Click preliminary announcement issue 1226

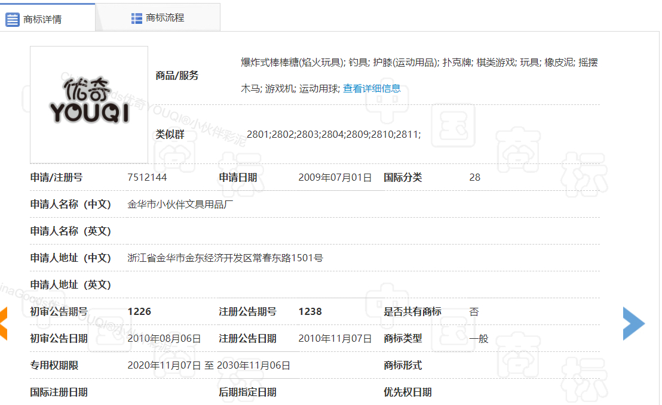pos(139,311)
